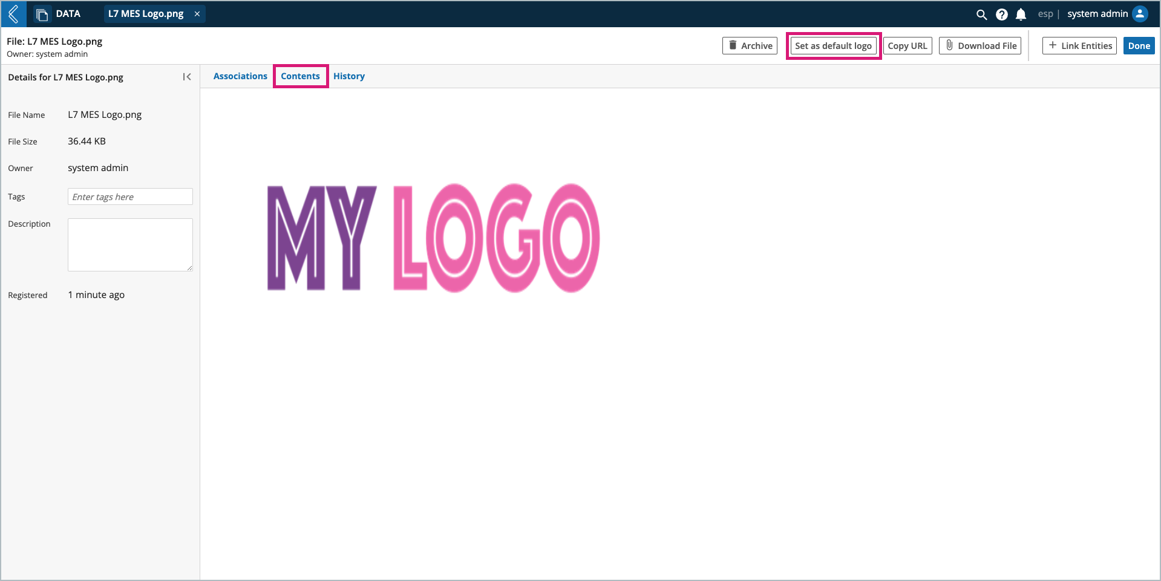This screenshot has width=1161, height=581.
Task: Click the Owner value system admin in details
Action: [x=98, y=168]
